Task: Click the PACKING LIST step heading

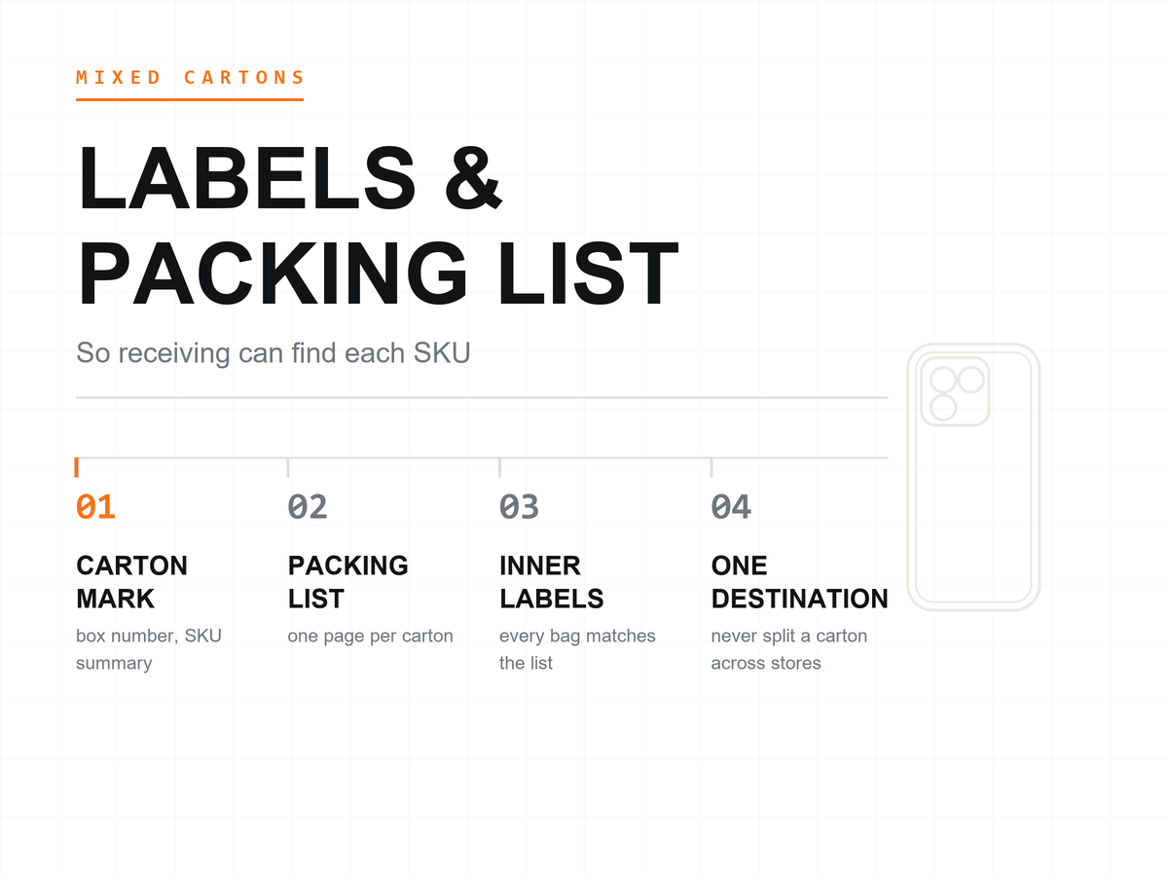Action: pos(347,582)
